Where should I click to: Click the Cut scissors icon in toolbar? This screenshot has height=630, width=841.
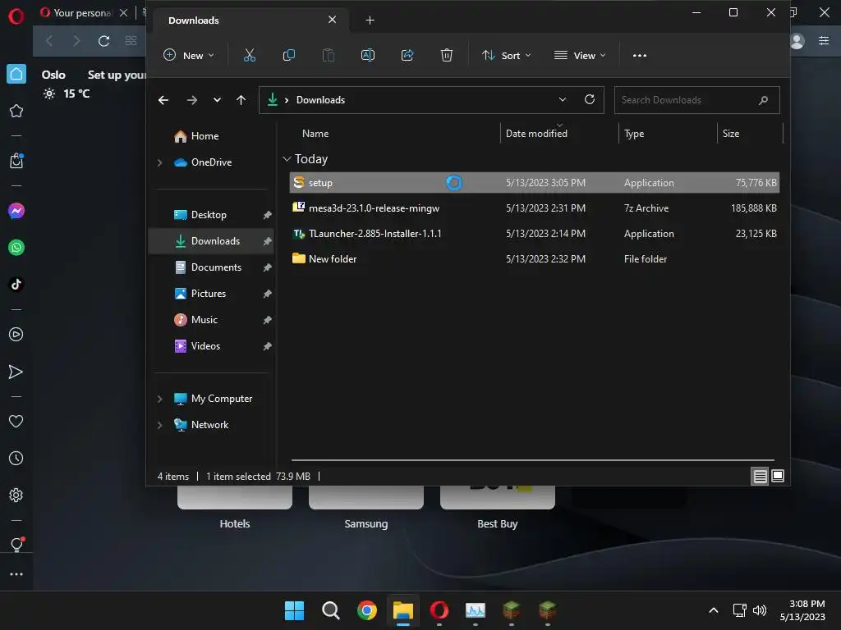tap(250, 55)
